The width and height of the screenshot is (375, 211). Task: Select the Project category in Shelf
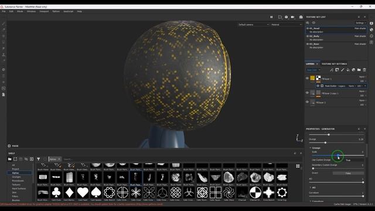(15, 169)
